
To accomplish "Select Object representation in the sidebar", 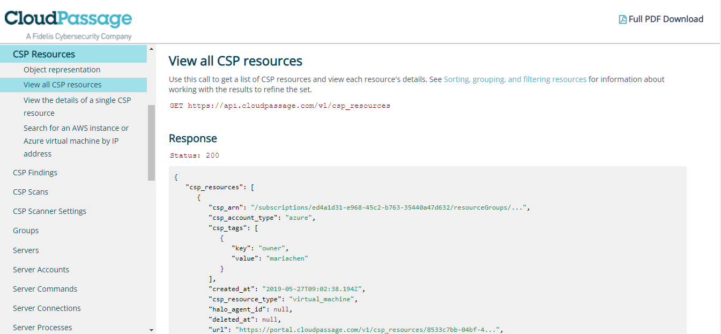I will tap(62, 70).
